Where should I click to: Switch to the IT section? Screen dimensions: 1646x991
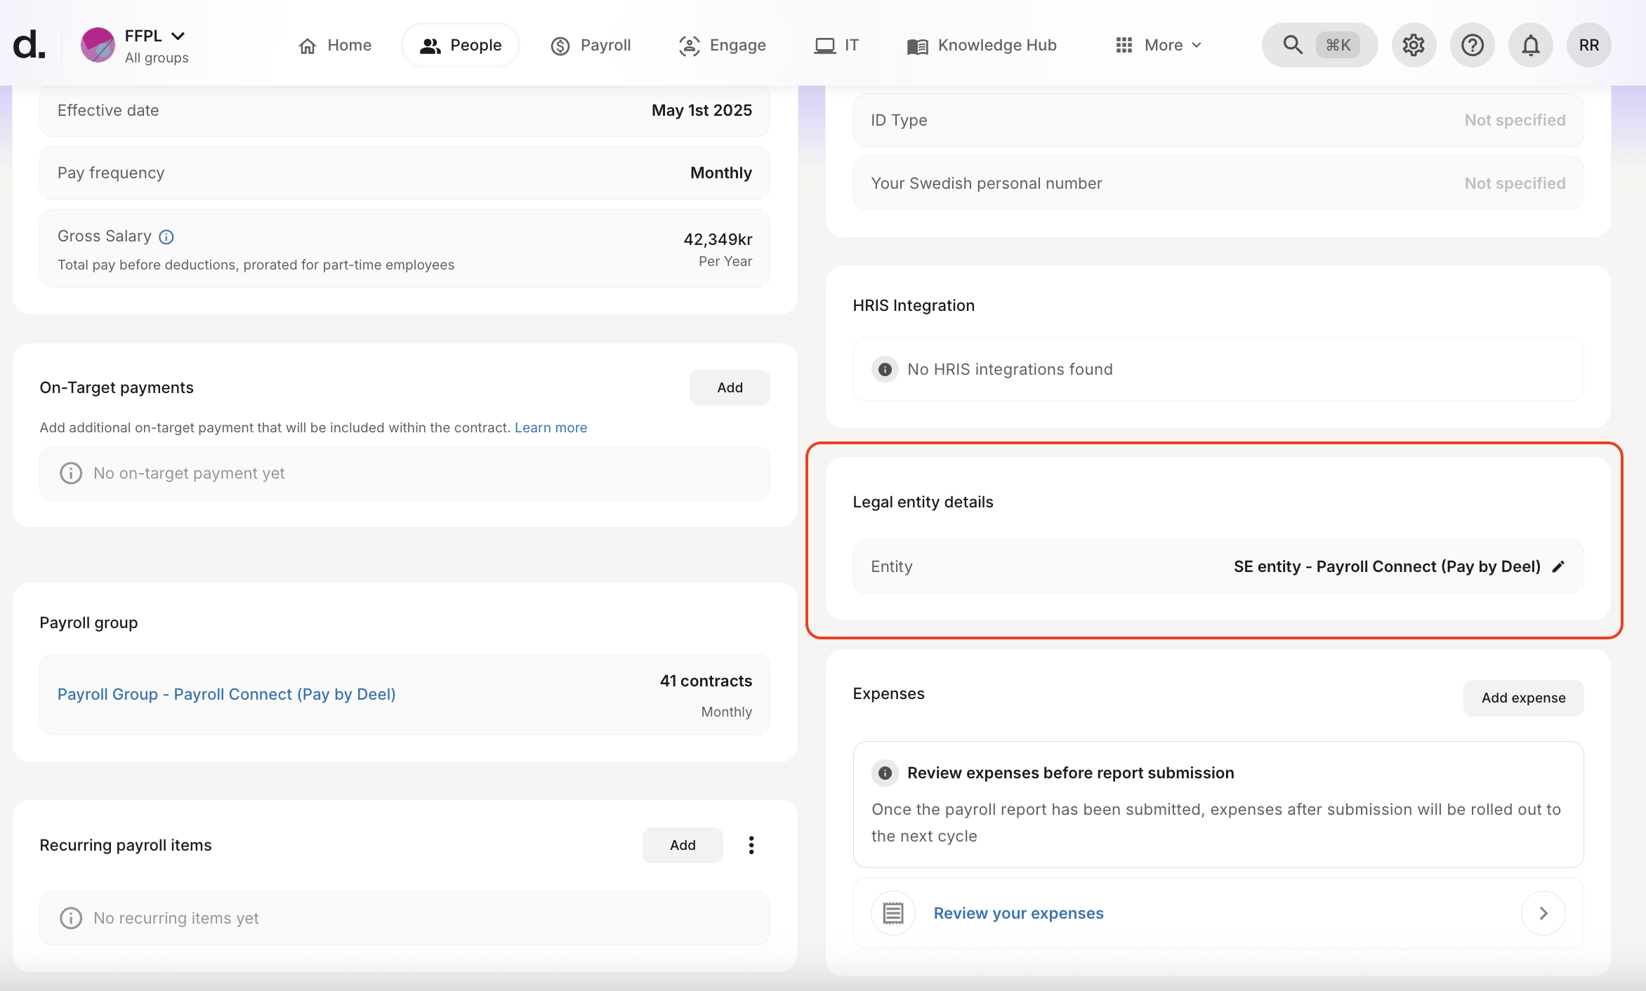836,45
